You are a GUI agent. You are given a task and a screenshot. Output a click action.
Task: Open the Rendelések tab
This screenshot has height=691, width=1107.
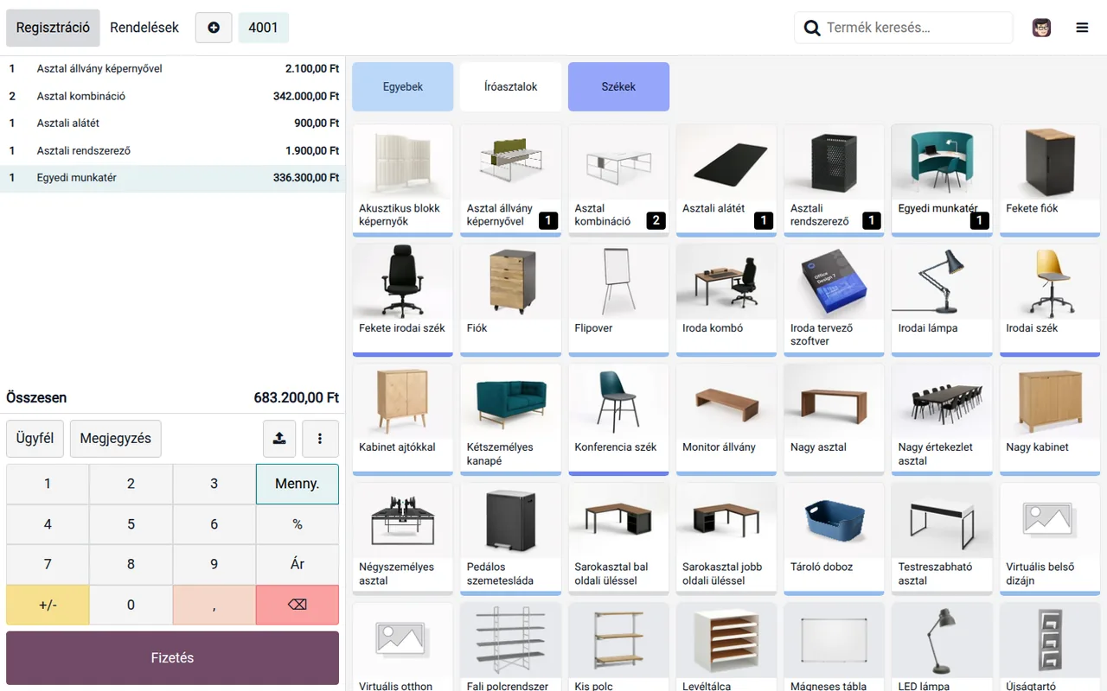click(144, 28)
